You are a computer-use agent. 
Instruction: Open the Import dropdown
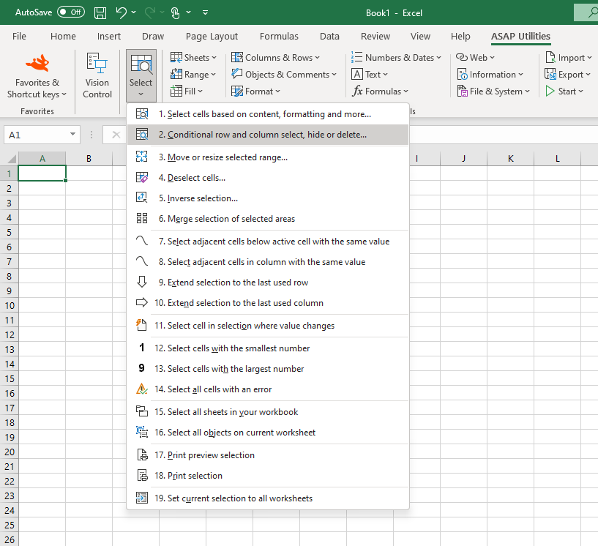(x=568, y=58)
